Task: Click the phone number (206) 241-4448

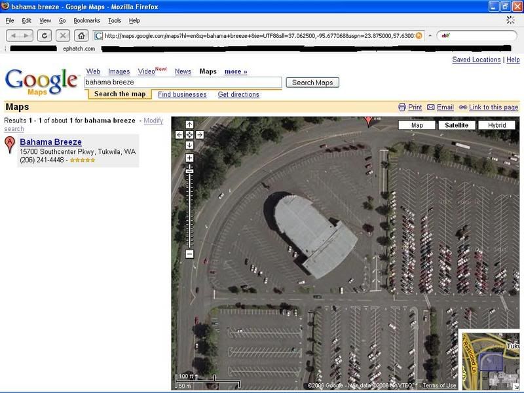Action: pyautogui.click(x=42, y=160)
